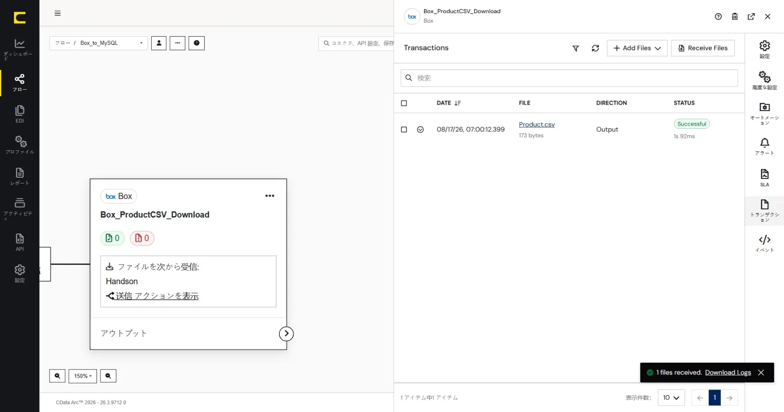Image resolution: width=784 pixels, height=412 pixels.
Task: Open the Dashboard section in sidebar
Action: (x=19, y=49)
